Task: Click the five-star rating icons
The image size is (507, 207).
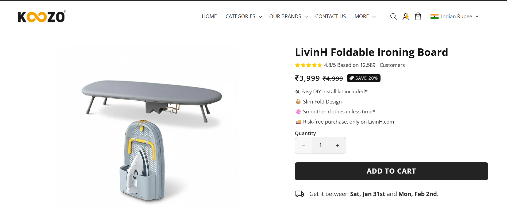Action: pos(308,65)
